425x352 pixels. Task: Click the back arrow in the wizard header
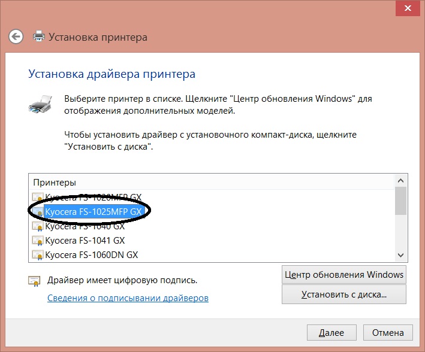click(16, 37)
